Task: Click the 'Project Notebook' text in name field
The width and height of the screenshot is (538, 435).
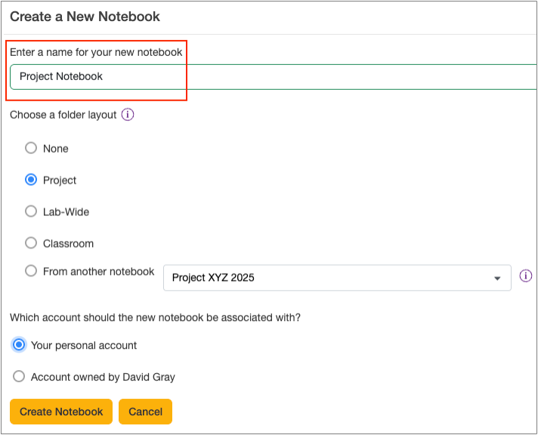Action: pos(61,76)
